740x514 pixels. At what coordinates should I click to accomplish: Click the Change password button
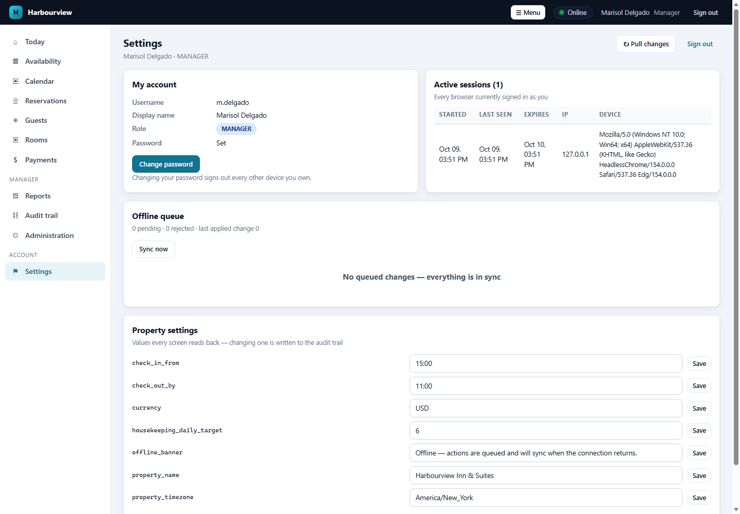tap(166, 164)
